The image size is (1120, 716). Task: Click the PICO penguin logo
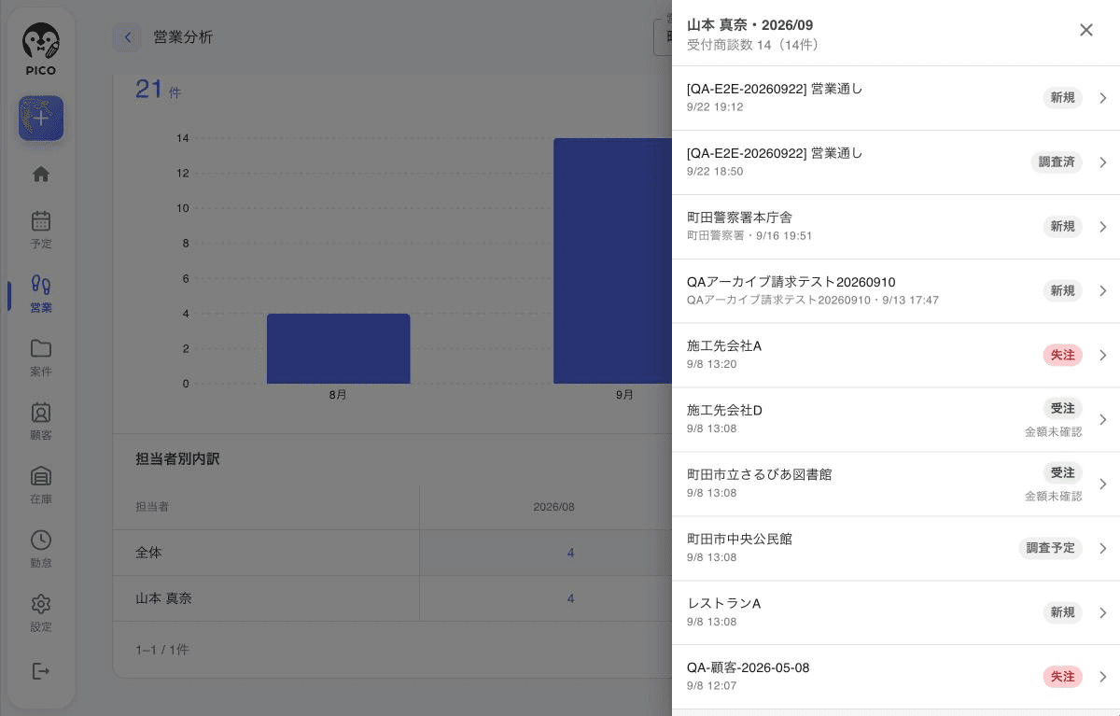[41, 49]
